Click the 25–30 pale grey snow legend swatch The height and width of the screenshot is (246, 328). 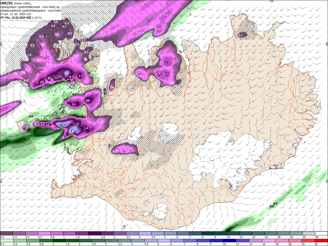tap(309, 233)
